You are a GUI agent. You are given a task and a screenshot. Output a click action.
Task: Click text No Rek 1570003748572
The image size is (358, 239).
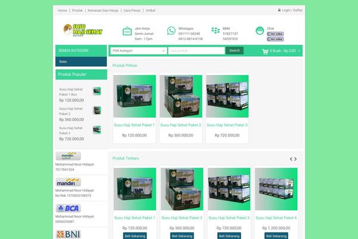click(x=73, y=195)
